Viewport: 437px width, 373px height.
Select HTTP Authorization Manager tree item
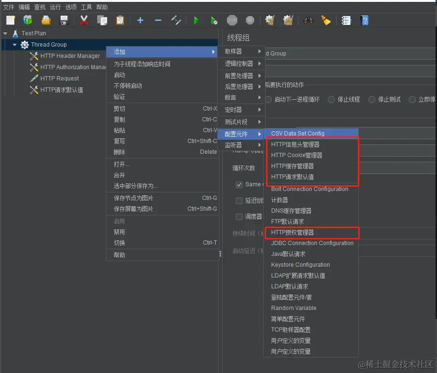click(x=73, y=67)
